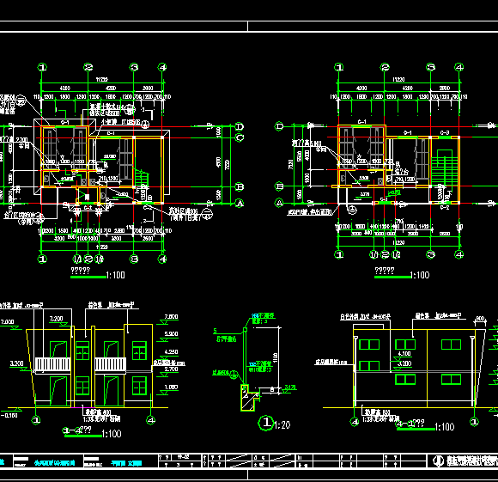Click axis bubble A left of right plan
Screen dimensions: 498x482
tap(279, 203)
